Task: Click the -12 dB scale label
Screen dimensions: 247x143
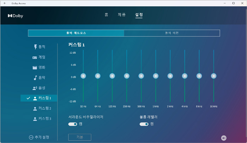Action: click(72, 102)
